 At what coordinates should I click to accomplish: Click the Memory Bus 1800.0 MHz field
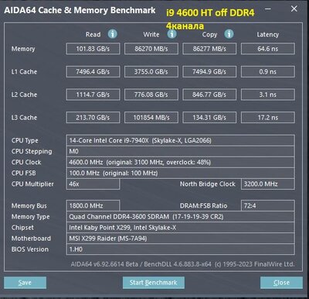pos(93,206)
